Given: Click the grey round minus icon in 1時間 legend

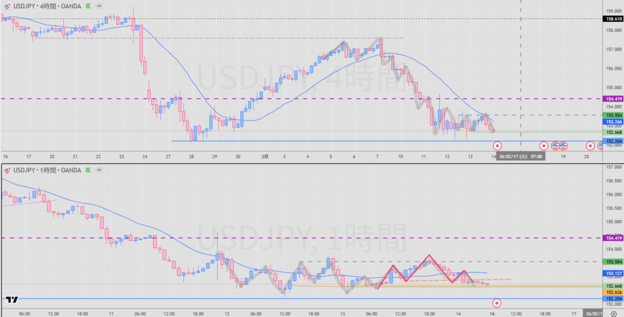Looking at the screenshot, I should 98,171.
